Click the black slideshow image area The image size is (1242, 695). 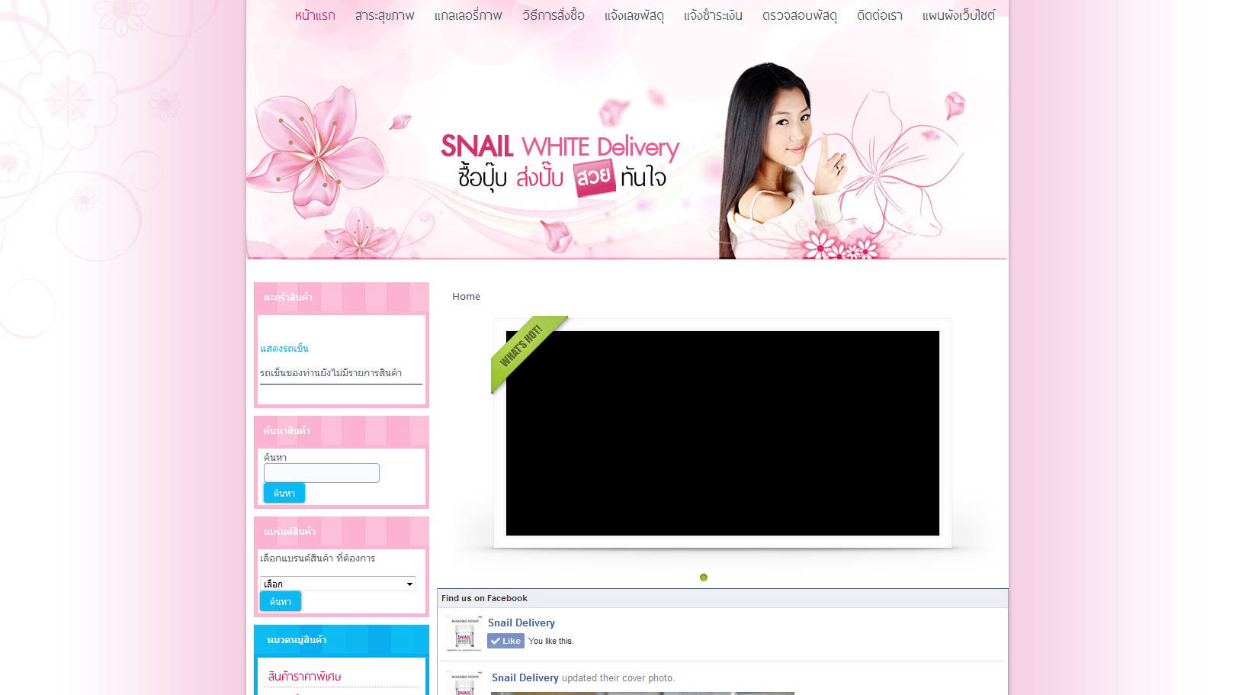pyautogui.click(x=723, y=433)
